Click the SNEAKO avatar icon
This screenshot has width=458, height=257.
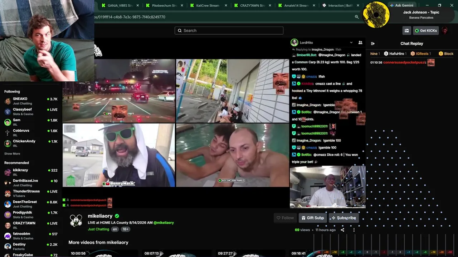click(8, 101)
